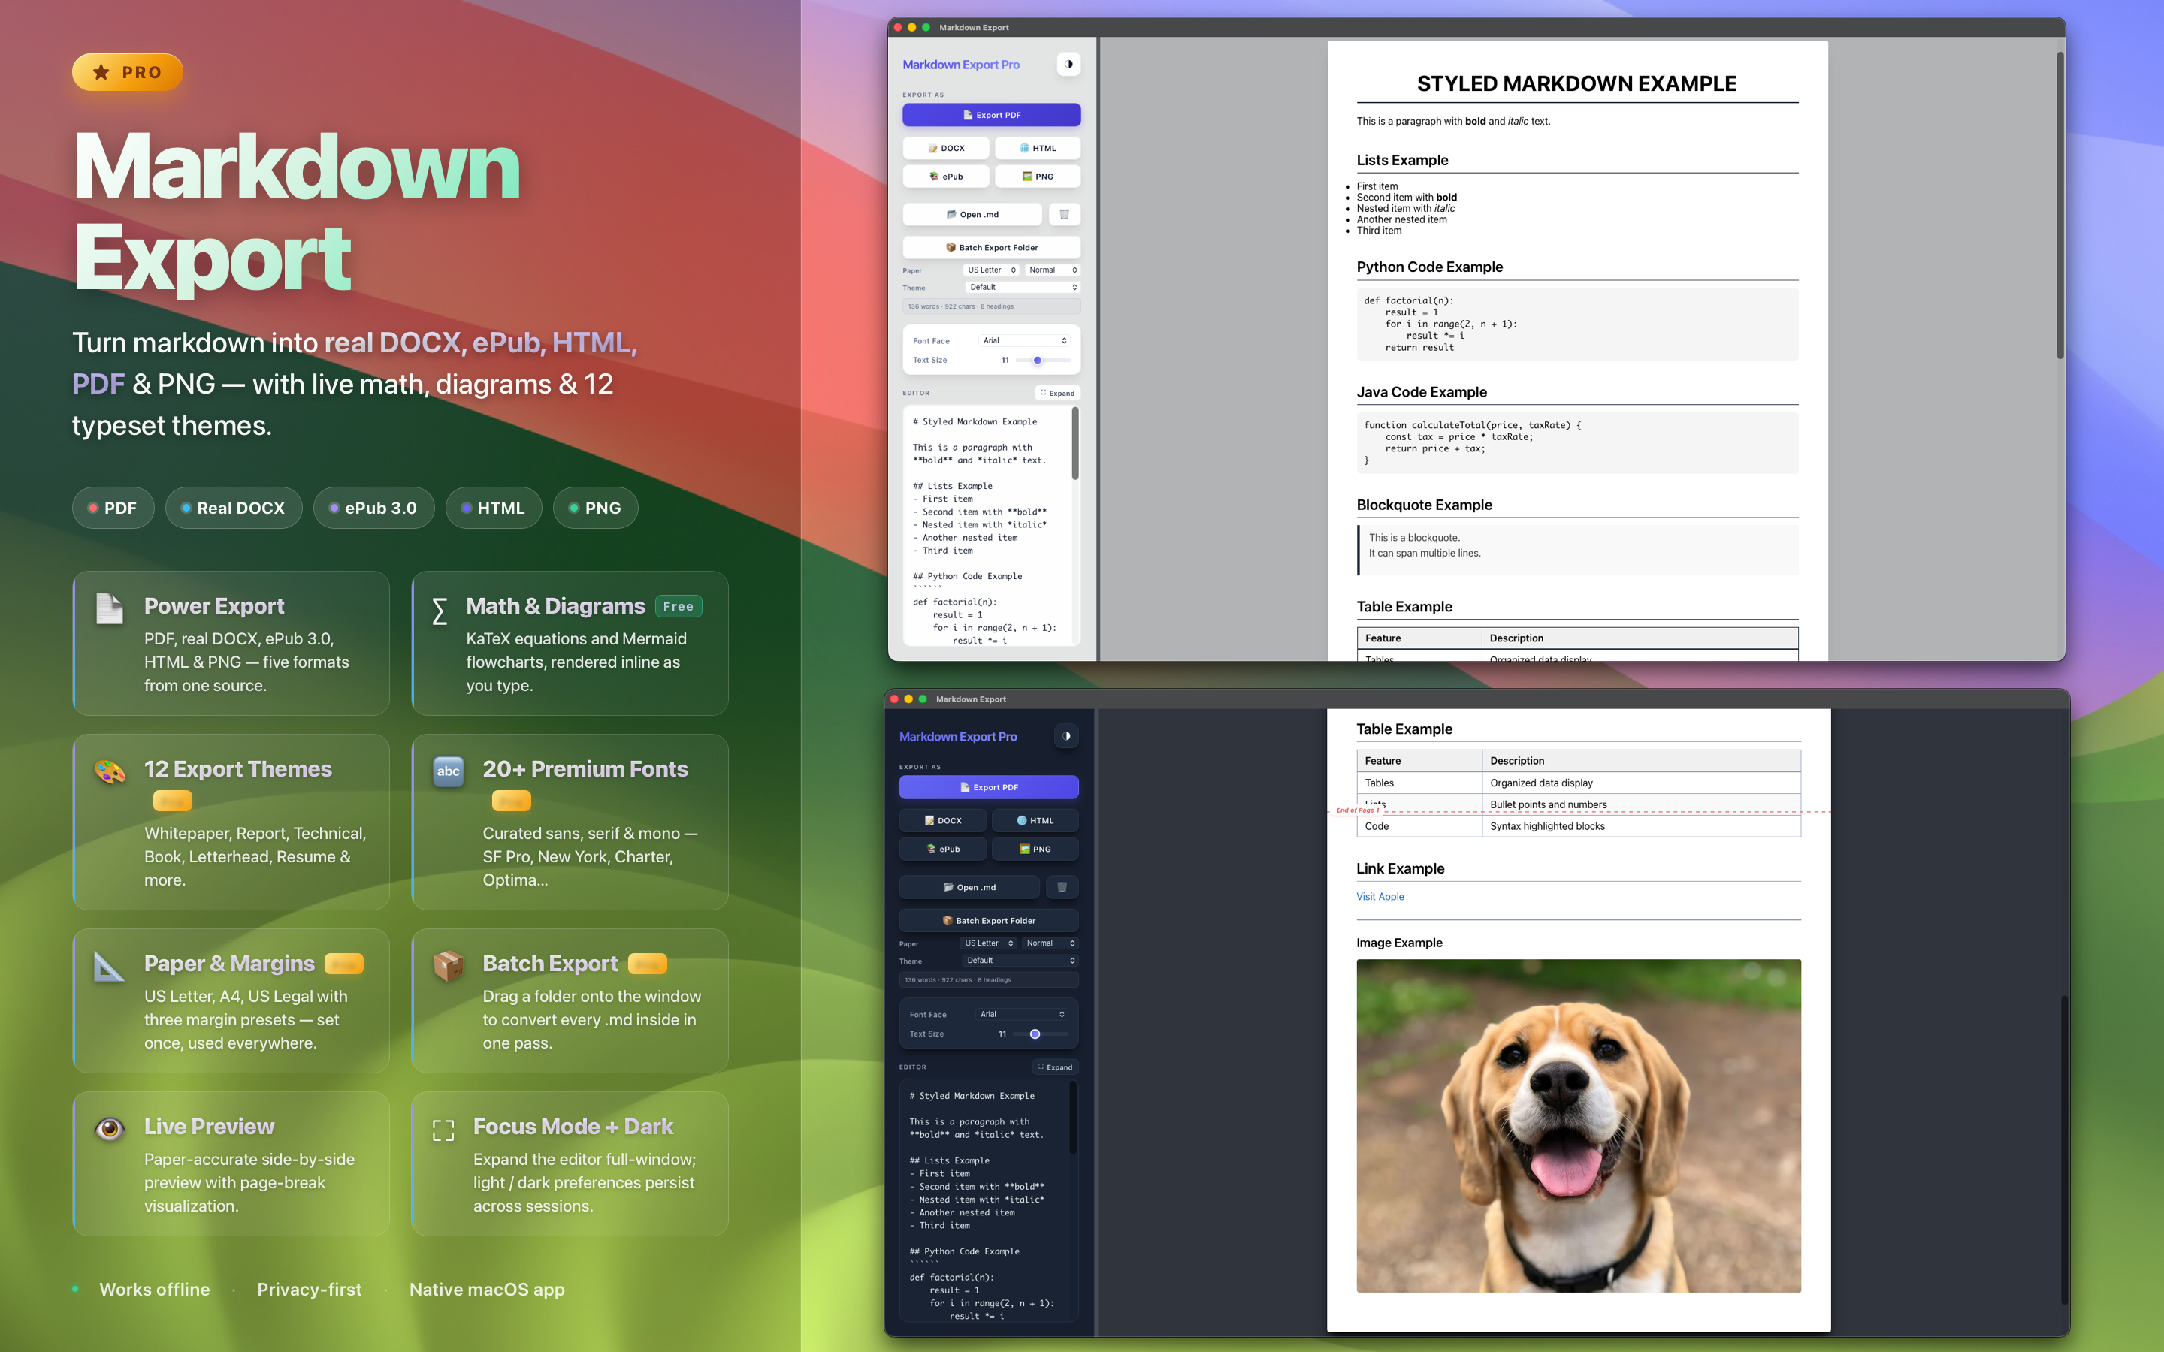Click the 20+ Premium Fonts abc icon

coord(448,771)
